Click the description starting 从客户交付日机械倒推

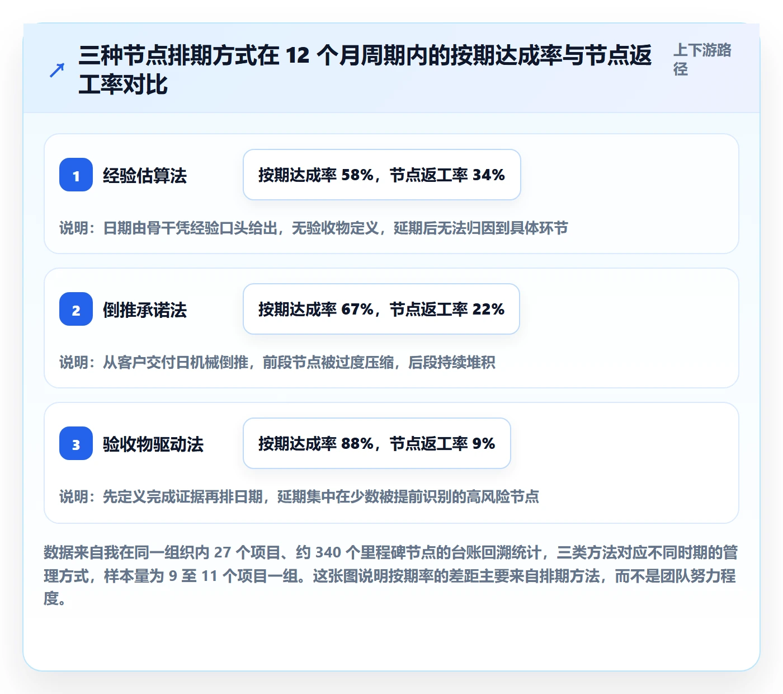click(x=277, y=362)
